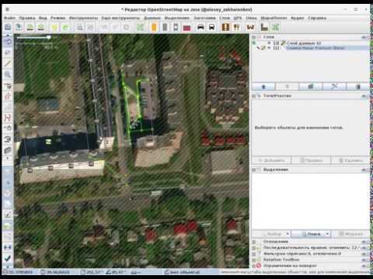The width and height of the screenshot is (373, 279).
Task: Activate the Delete mode tool in left toolbar
Action: (x=8, y=85)
